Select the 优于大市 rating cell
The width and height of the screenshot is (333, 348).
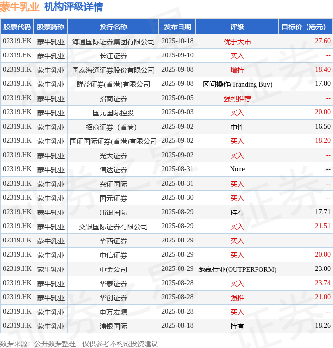click(x=237, y=42)
